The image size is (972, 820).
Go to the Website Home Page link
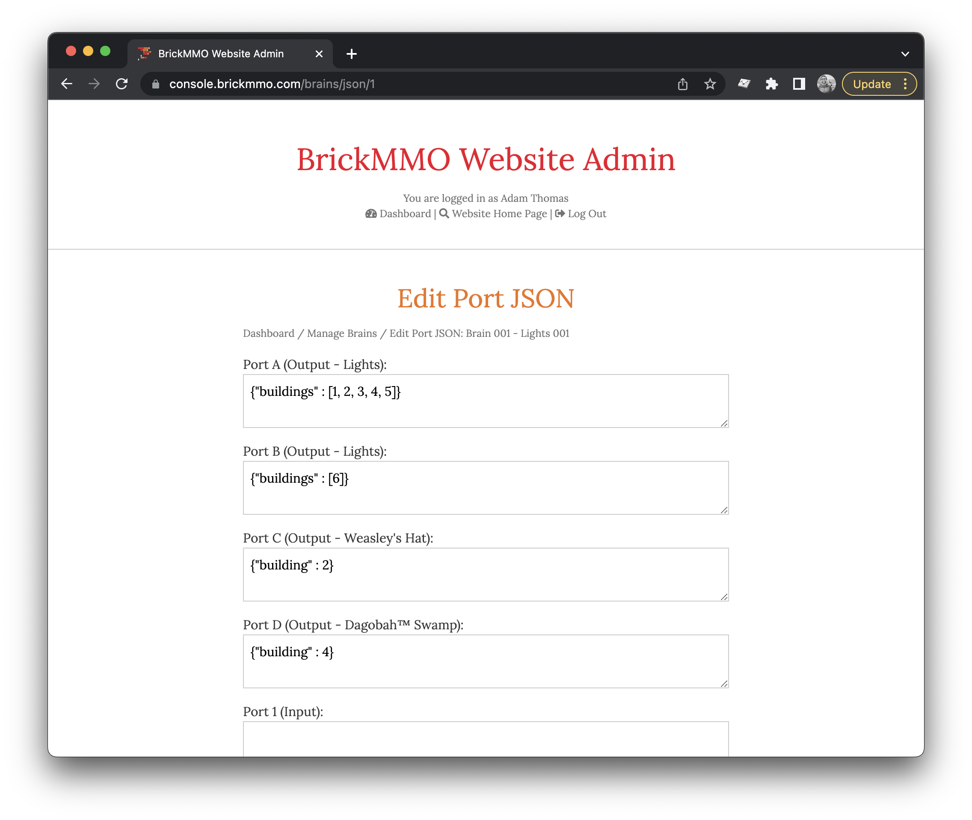point(499,214)
